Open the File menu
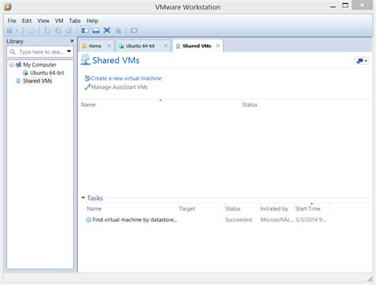The width and height of the screenshot is (376, 285). (x=12, y=21)
